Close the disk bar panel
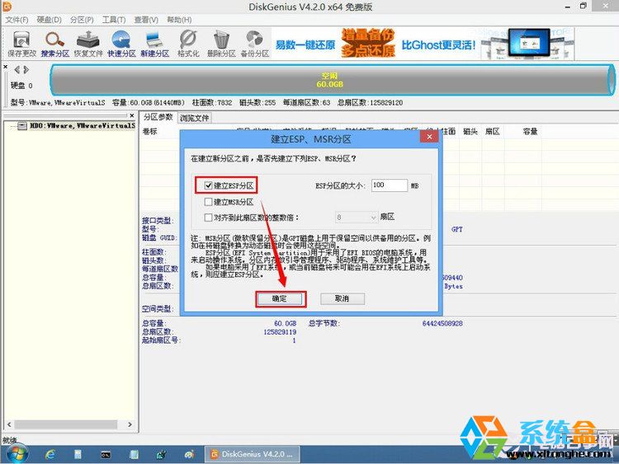619x464 pixels. coord(6,67)
